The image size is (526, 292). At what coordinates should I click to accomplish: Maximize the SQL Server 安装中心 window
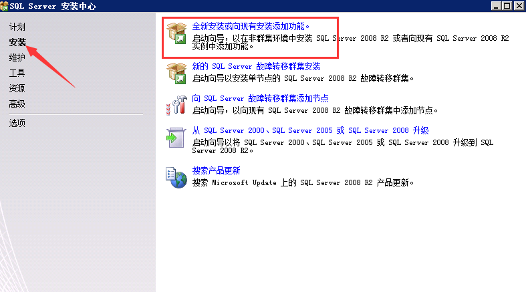tap(507, 6)
